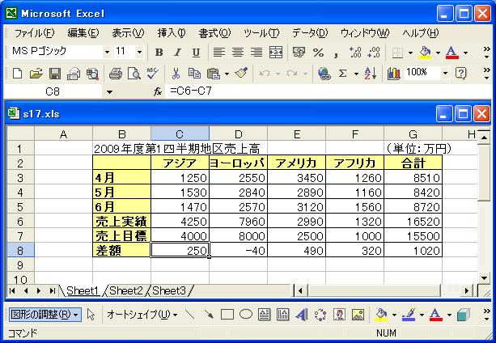Merge and center cells
Image resolution: width=496 pixels, height=343 pixels.
[x=276, y=53]
